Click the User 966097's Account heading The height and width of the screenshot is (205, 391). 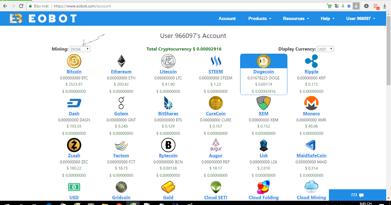(193, 36)
